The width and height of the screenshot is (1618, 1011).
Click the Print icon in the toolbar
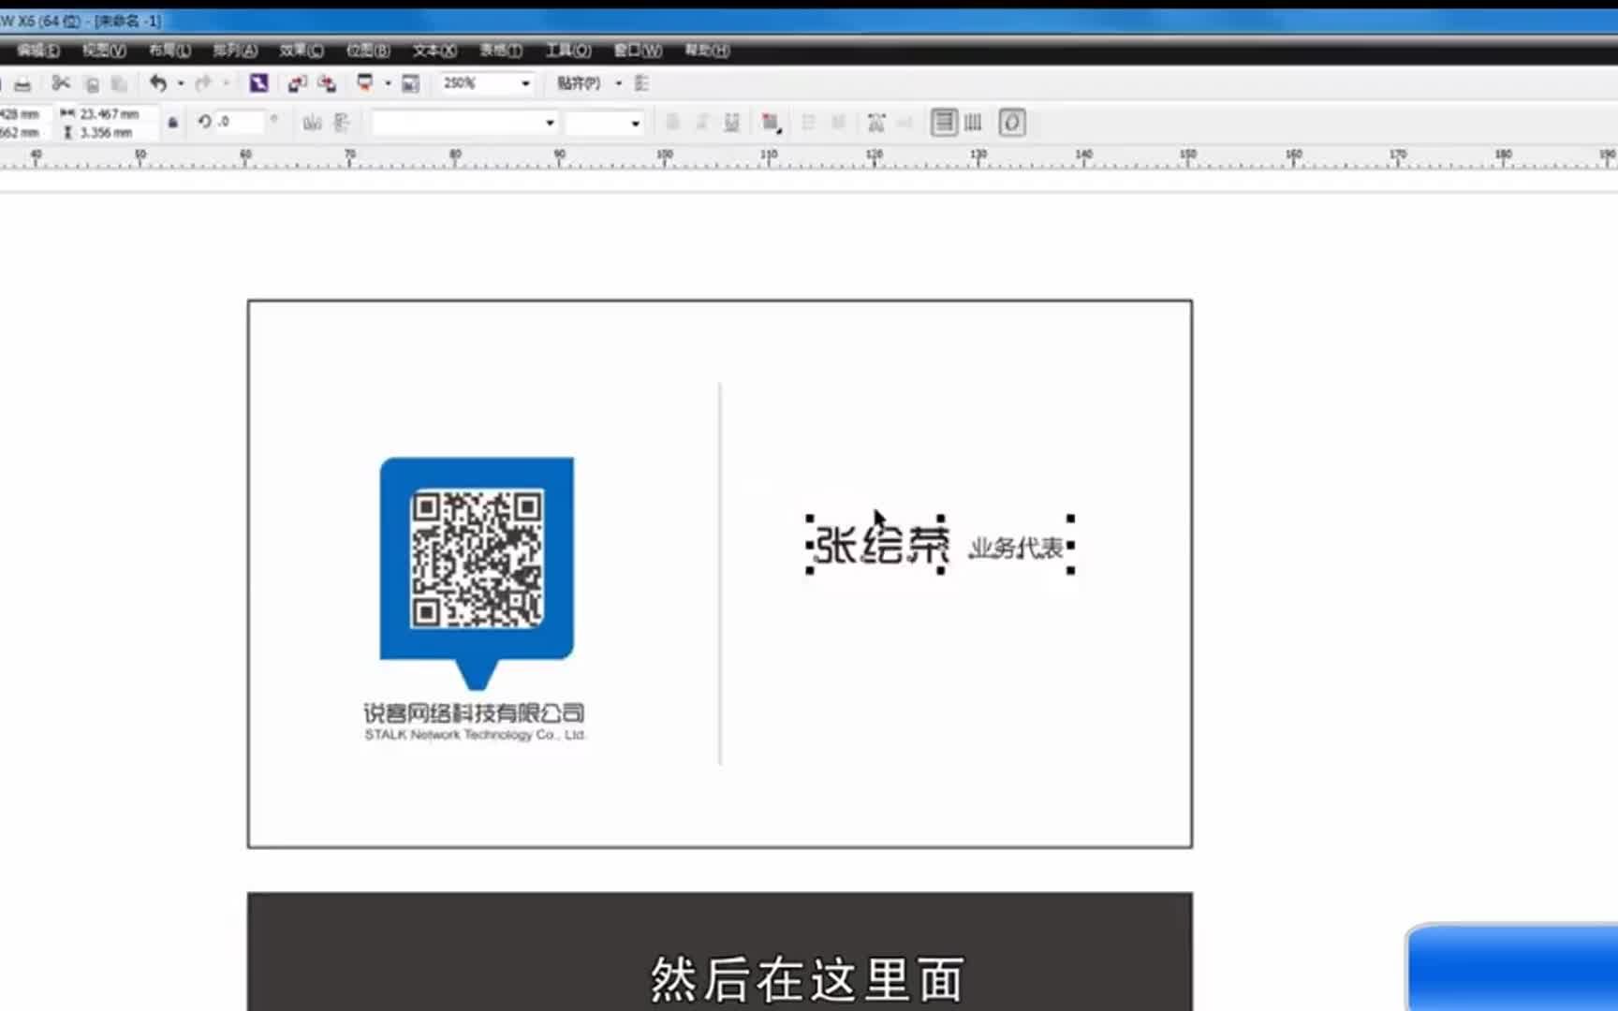[x=22, y=84]
